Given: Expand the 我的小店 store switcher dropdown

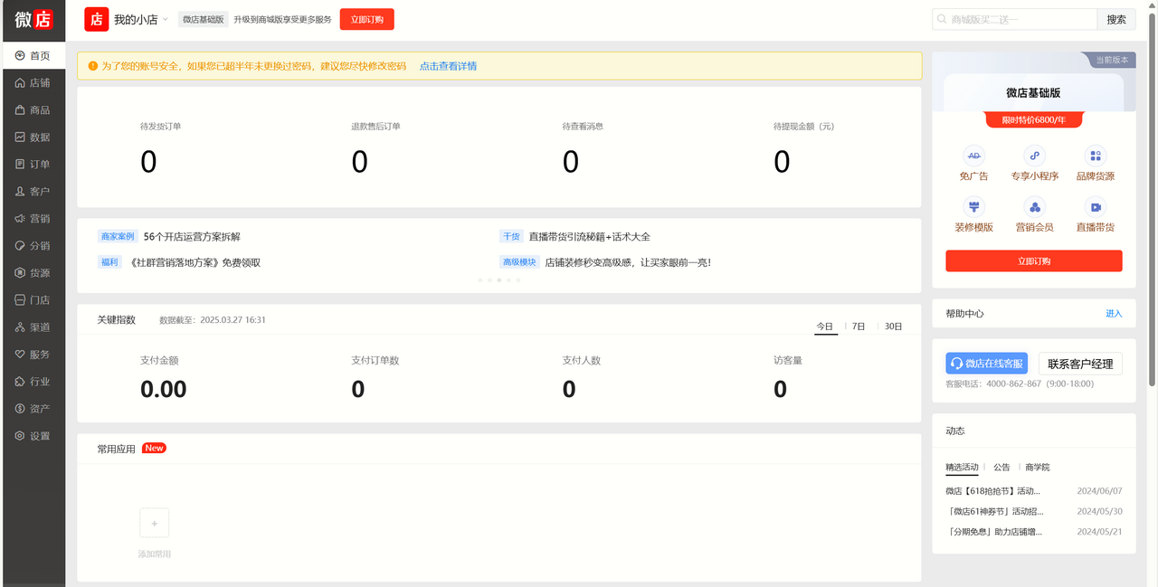Looking at the screenshot, I should click(x=145, y=18).
